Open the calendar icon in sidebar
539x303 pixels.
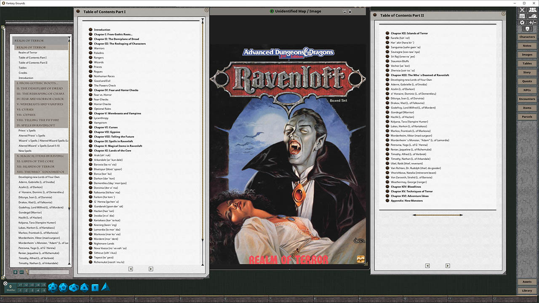(x=522, y=16)
